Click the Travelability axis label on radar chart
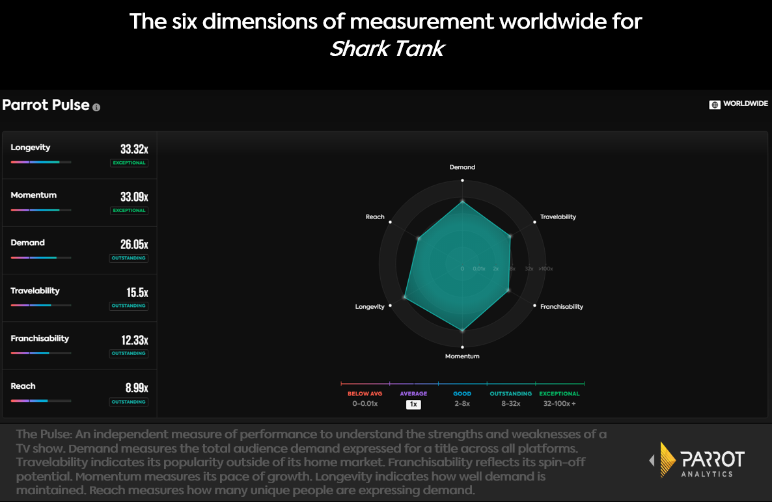 click(558, 217)
